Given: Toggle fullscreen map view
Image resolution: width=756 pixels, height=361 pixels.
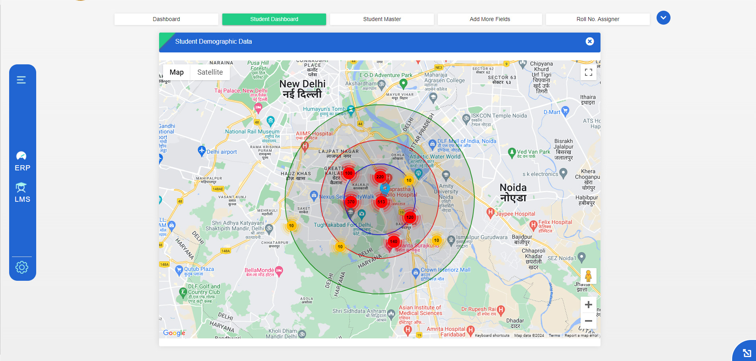Looking at the screenshot, I should (589, 72).
